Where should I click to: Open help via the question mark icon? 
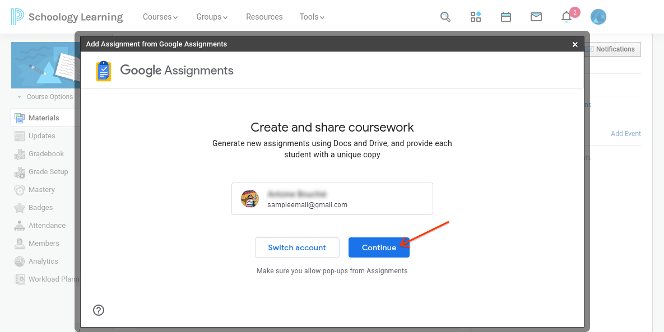pyautogui.click(x=99, y=310)
